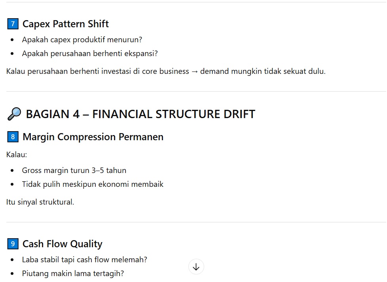Click the line "Itu sinyal struktural."
The image size is (387, 282).
[40, 202]
